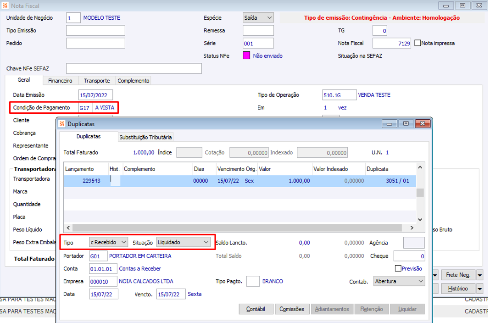Image resolution: width=490 pixels, height=323 pixels.
Task: Click the Cheque input field
Action: [409, 256]
